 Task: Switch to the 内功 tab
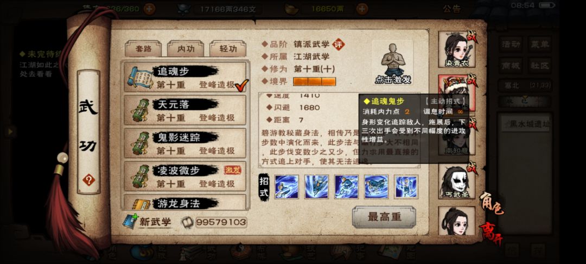[186, 49]
